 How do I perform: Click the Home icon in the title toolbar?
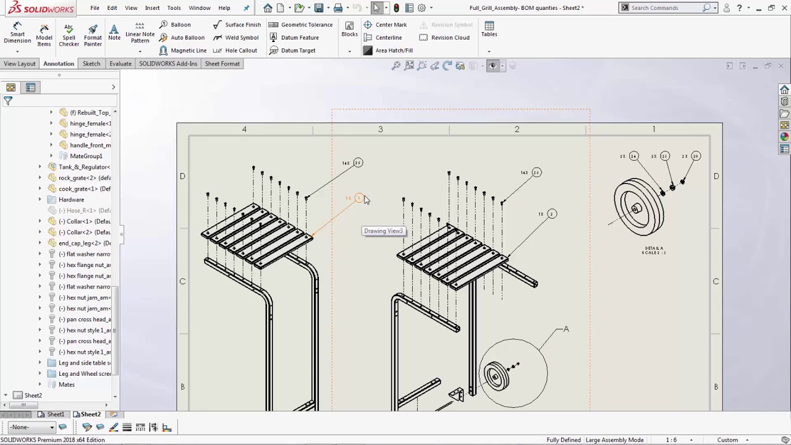tap(268, 8)
